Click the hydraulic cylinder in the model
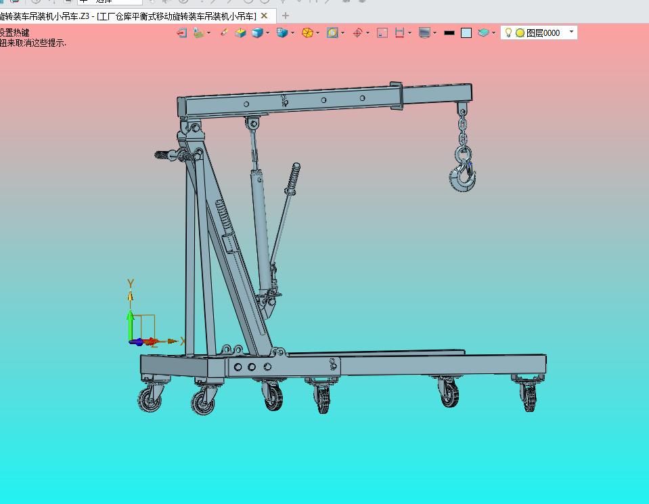 (261, 232)
